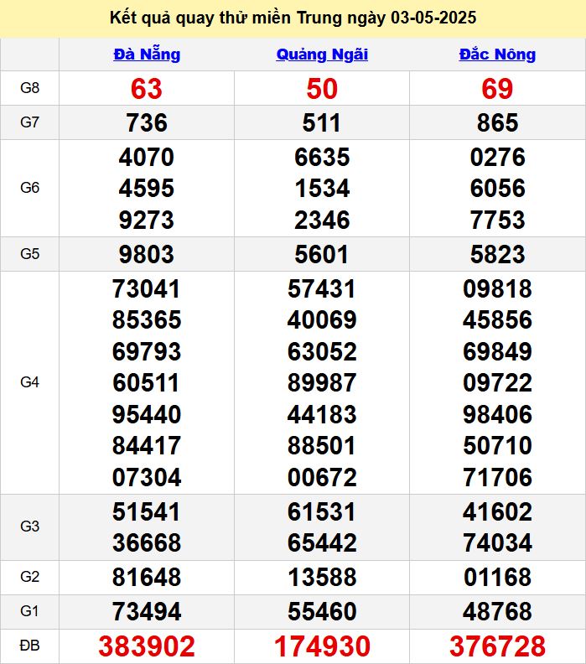The image size is (586, 664).
Task: Click the G2 number 13588
Action: click(x=322, y=577)
